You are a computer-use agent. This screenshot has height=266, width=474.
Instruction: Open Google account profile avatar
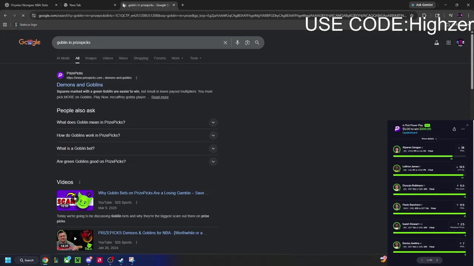pyautogui.click(x=460, y=42)
